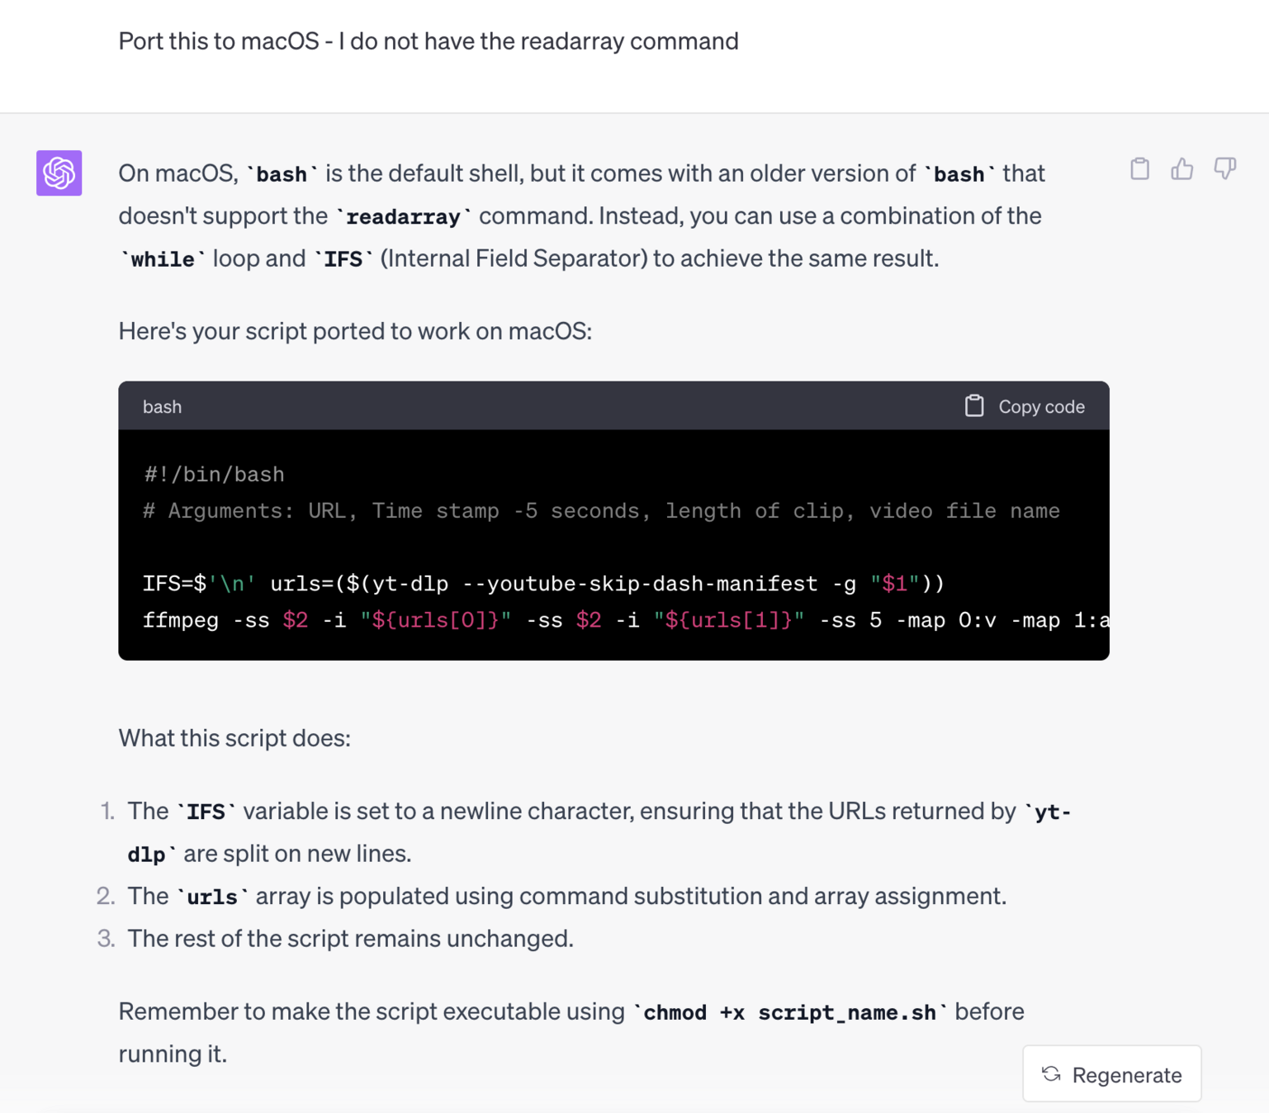The width and height of the screenshot is (1269, 1113).
Task: Give the response a thumbs down
Action: (x=1224, y=169)
